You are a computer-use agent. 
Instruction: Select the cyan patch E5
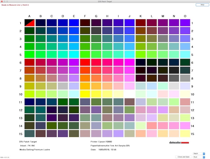74,54
